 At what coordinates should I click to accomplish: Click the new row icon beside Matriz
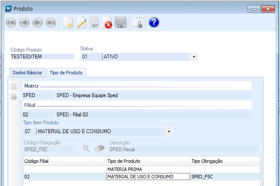[x=14, y=86]
